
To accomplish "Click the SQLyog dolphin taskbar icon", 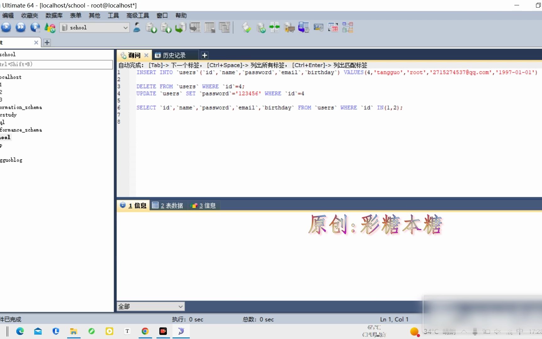I will point(181,331).
